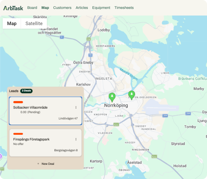This screenshot has width=207, height=179.
Task: Click the green tree marker west of Norrköping label
Action: tap(112, 97)
